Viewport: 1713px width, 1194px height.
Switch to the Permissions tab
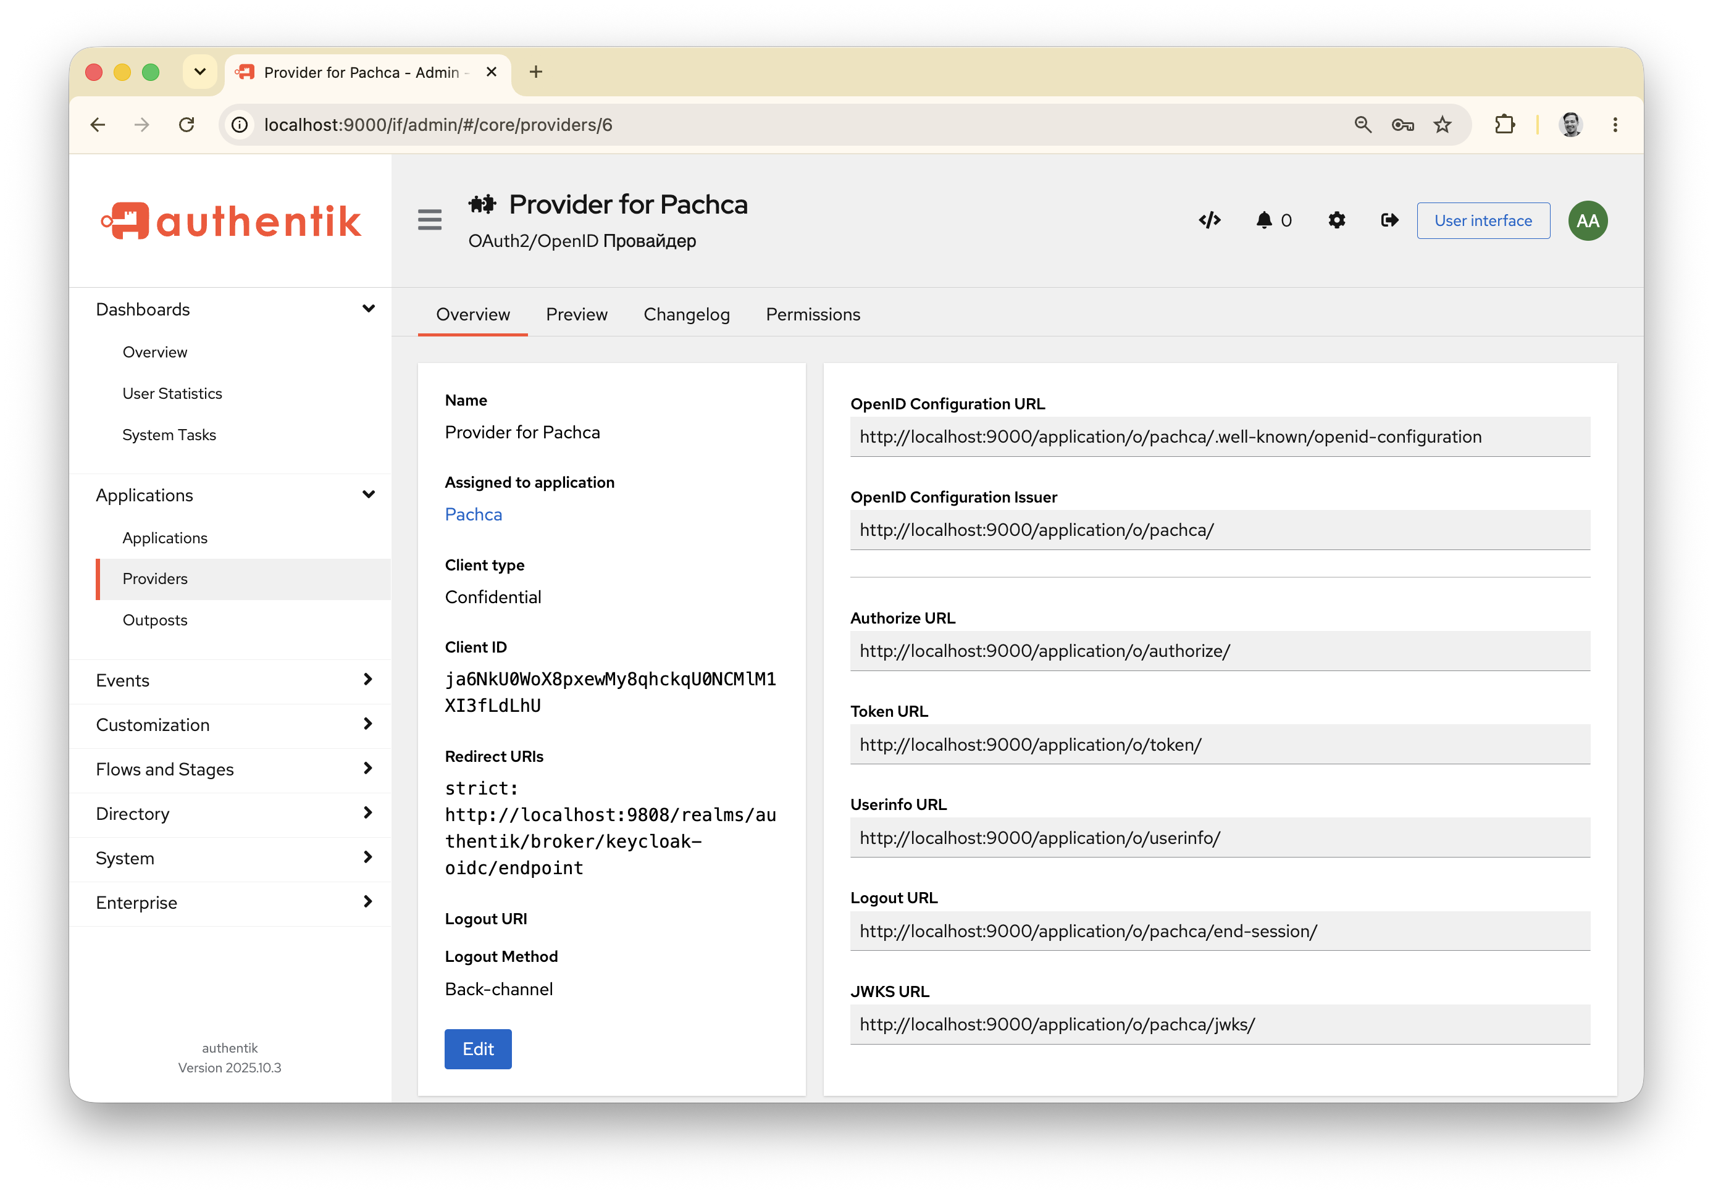(813, 314)
